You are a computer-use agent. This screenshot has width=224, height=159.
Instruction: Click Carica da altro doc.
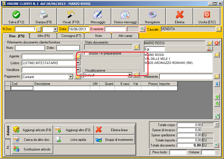point(33,139)
